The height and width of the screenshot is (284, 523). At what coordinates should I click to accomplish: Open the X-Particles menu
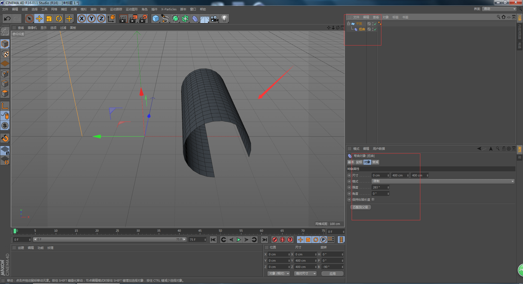tap(169, 9)
